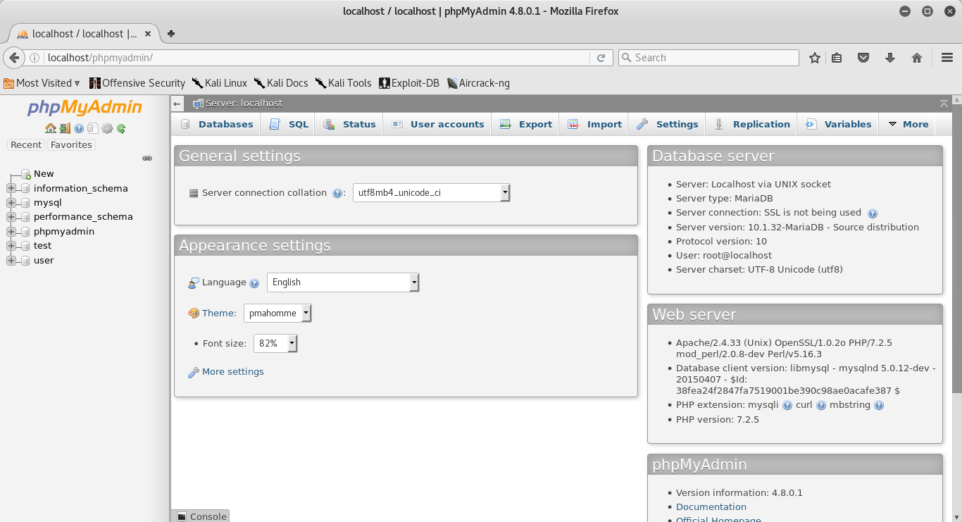Click the collapse page header chevron icon

(x=944, y=104)
